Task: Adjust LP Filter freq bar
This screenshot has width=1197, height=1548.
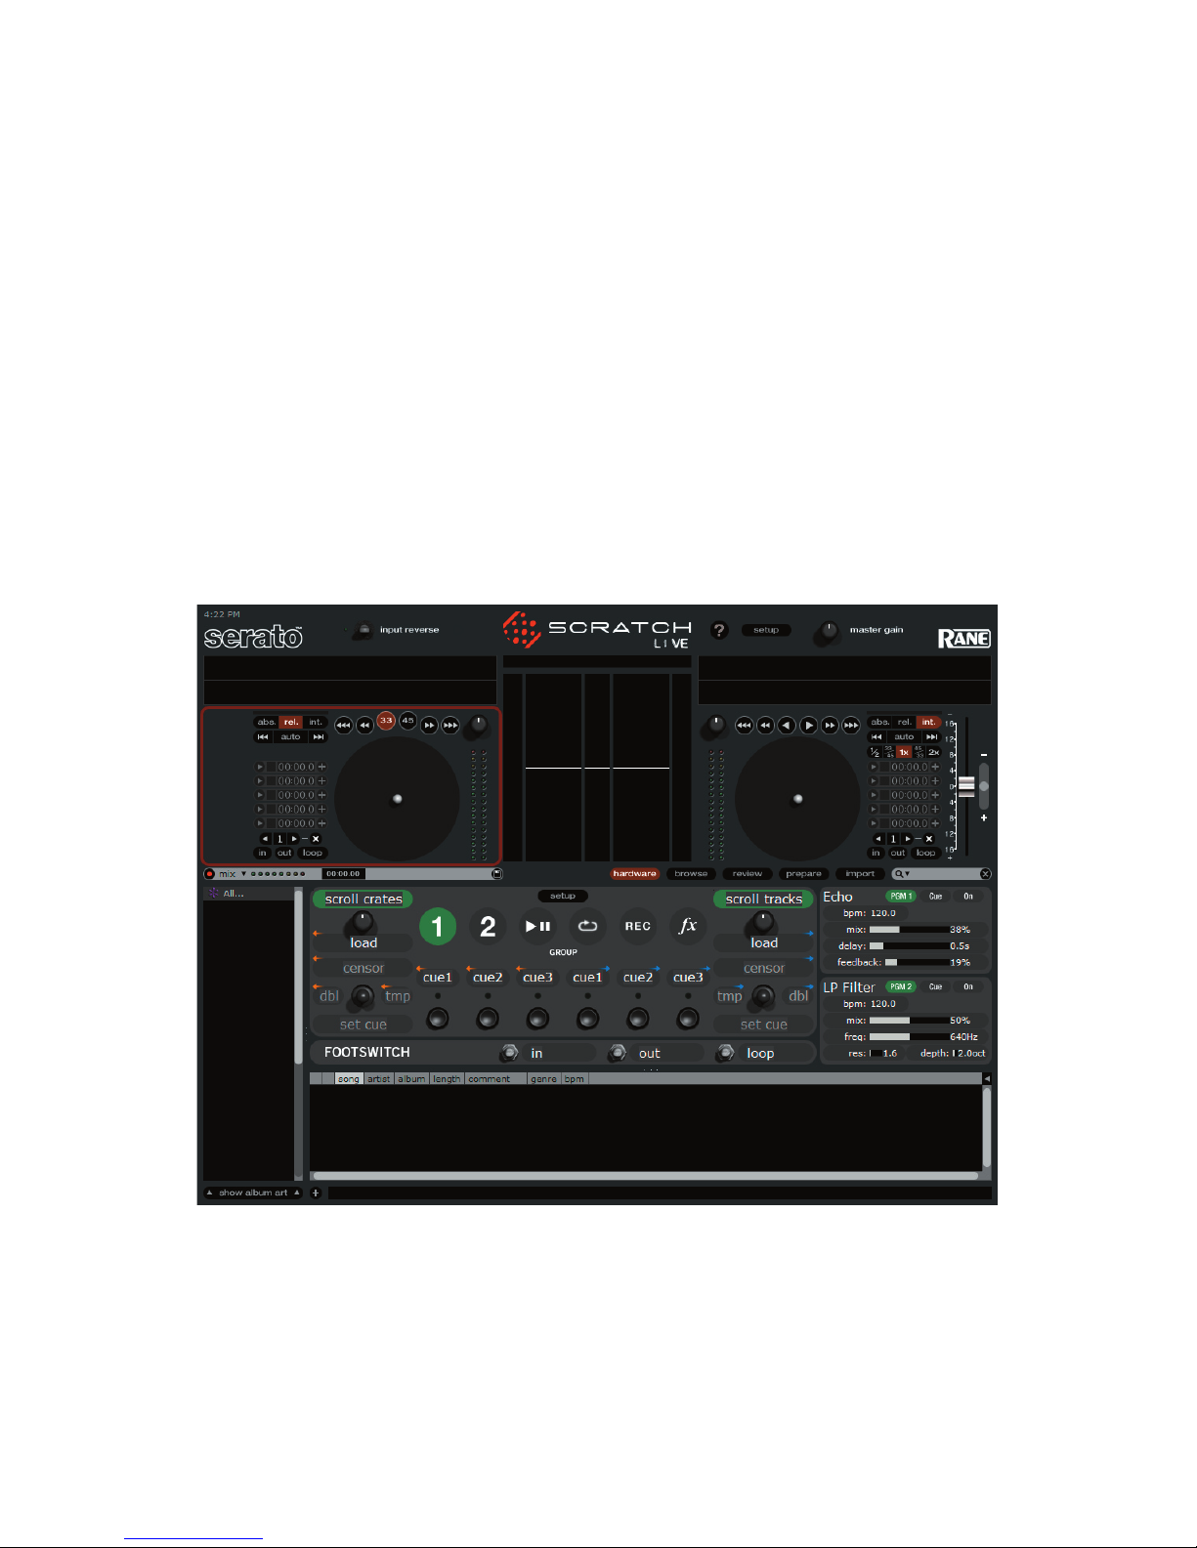Action: [909, 1037]
